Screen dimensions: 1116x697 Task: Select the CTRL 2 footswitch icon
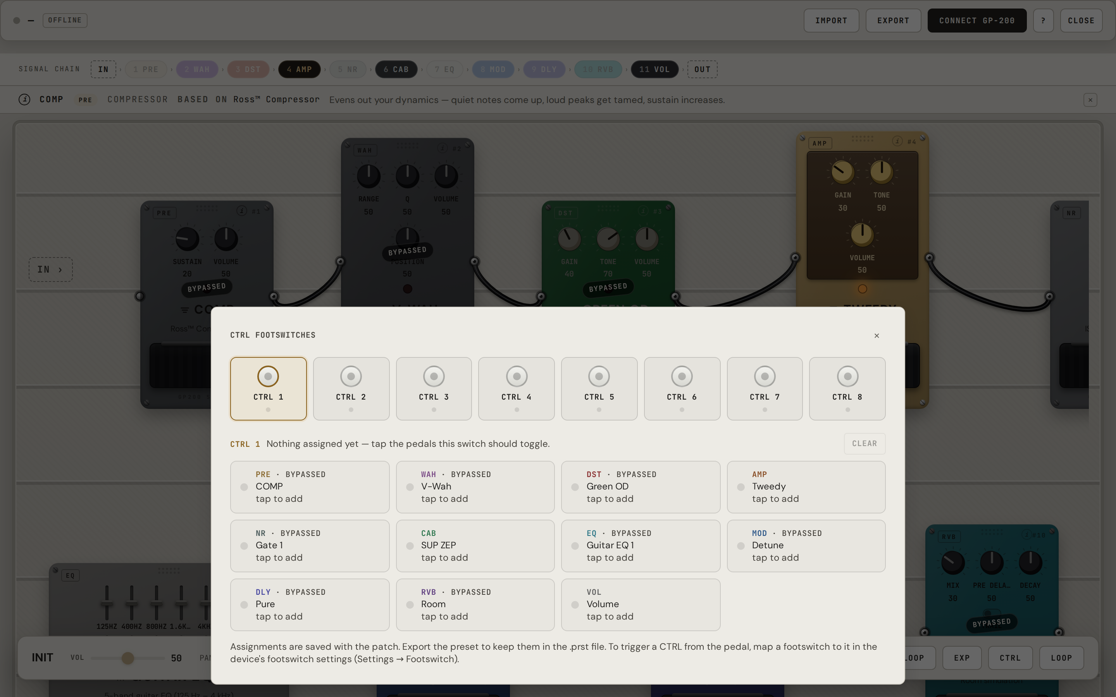(351, 377)
